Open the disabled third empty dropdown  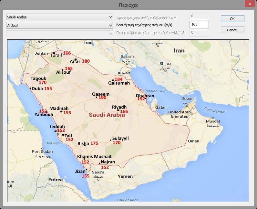tap(60, 34)
